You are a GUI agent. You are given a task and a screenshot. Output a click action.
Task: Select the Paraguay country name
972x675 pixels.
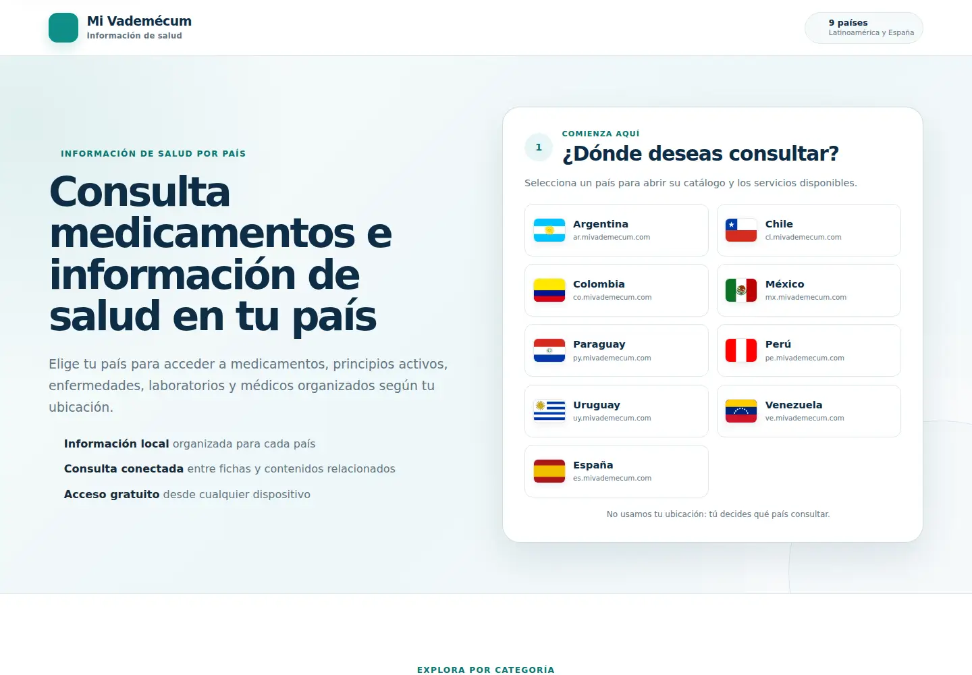[x=599, y=344]
